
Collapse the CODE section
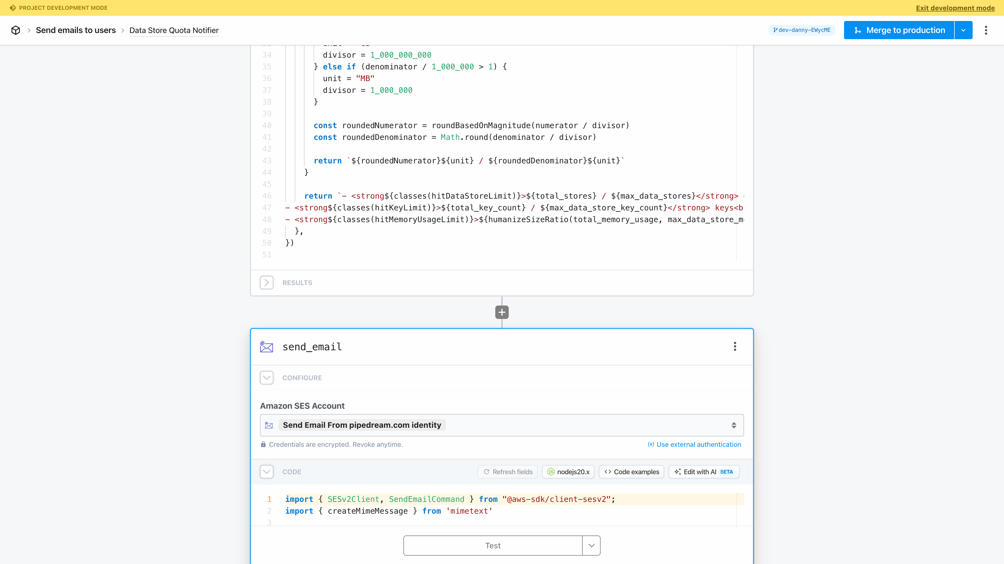tap(267, 472)
